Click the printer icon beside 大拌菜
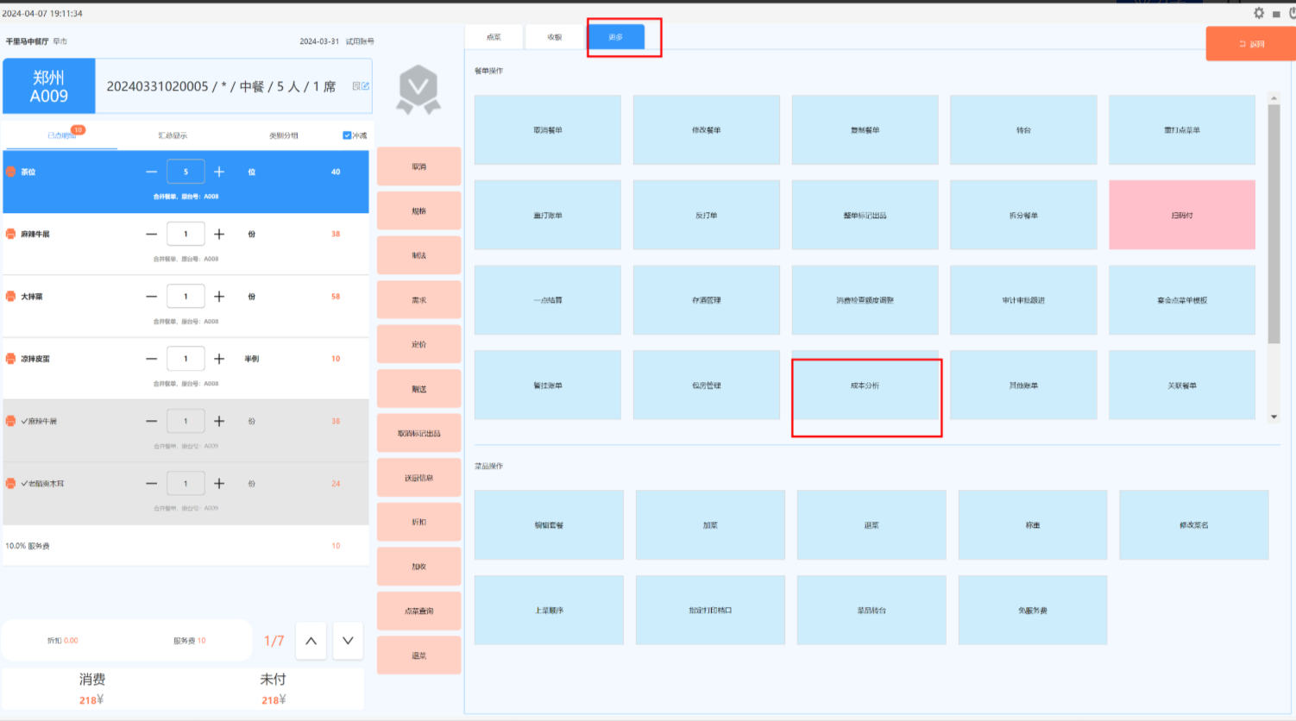 (11, 297)
